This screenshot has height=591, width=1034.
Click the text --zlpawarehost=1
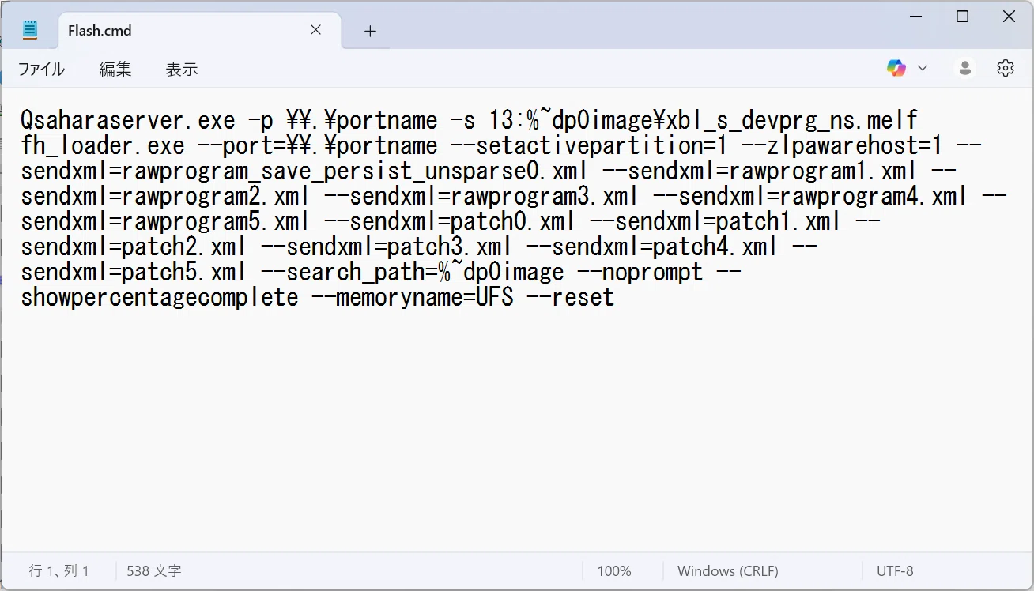[842, 145]
